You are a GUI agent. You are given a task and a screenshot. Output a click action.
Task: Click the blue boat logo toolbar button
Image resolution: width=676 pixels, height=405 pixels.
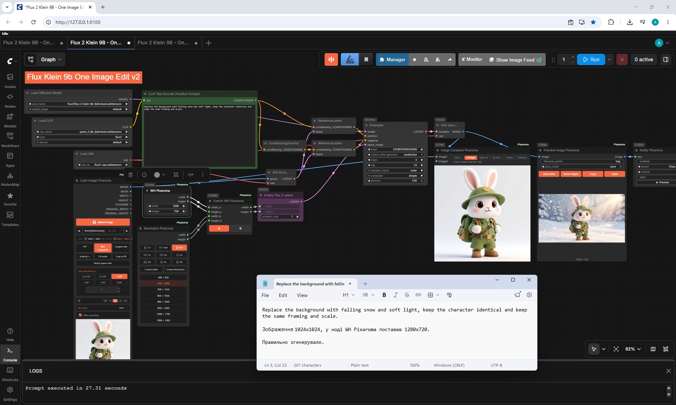point(350,59)
